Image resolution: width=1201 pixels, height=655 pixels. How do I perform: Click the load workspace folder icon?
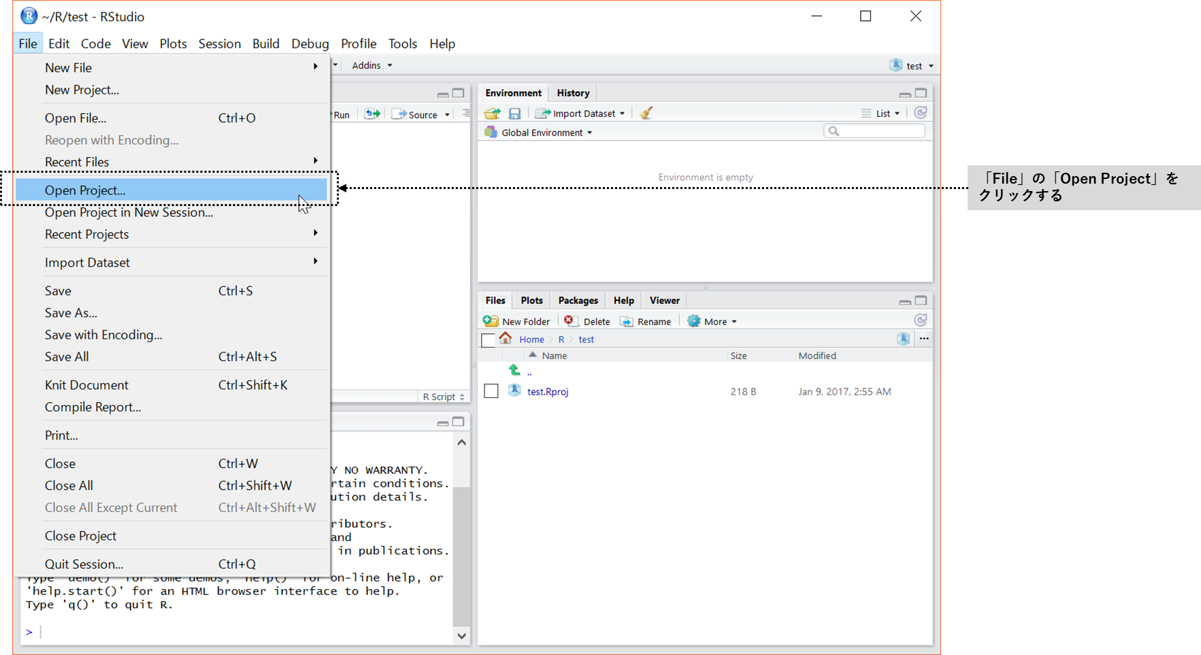[492, 114]
